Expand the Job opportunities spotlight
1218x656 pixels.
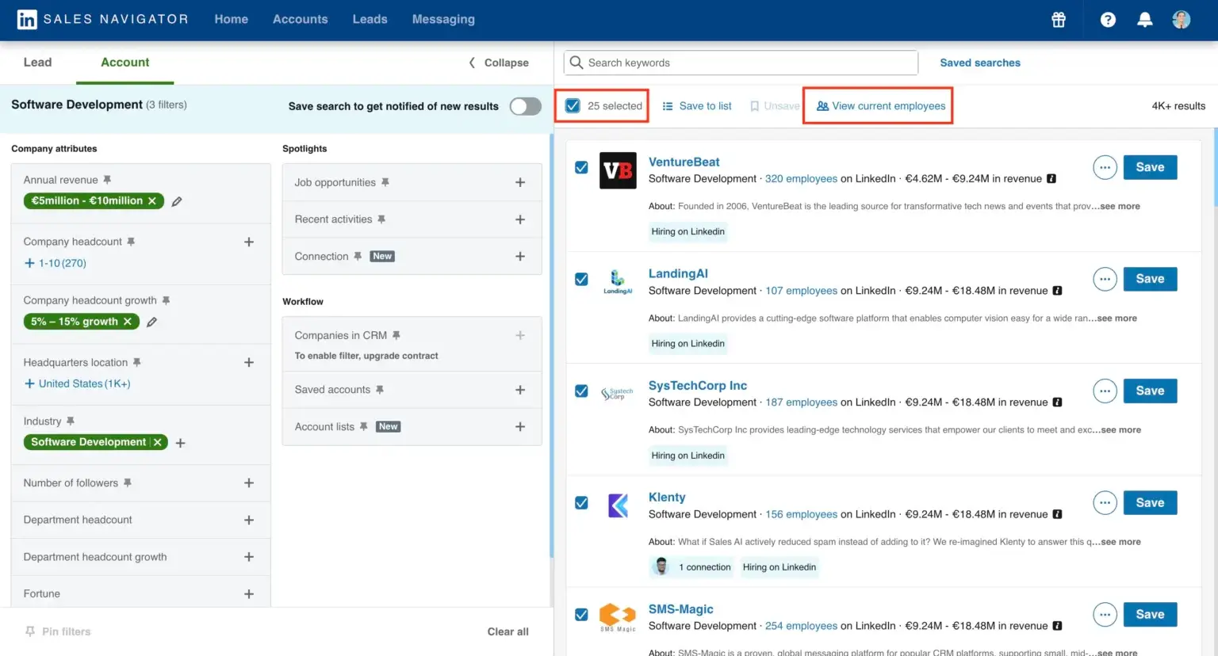[x=520, y=182]
